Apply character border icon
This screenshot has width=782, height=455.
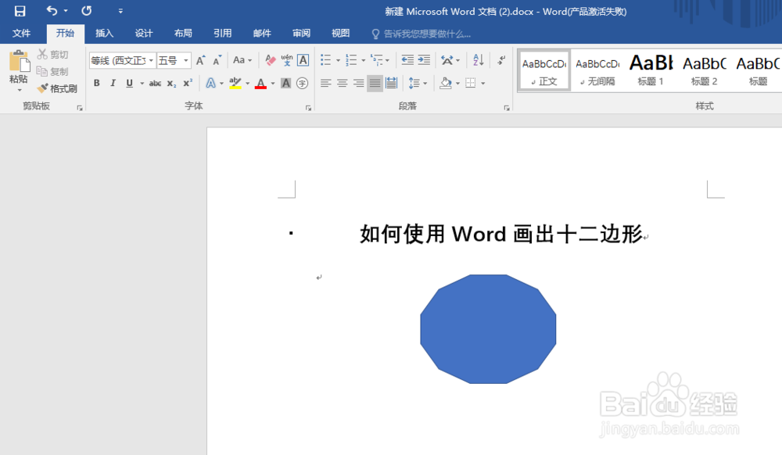click(x=303, y=60)
